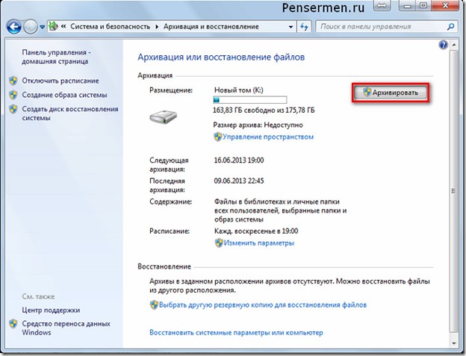
Task: Click shield icon beside Создание образа системы
Action: coord(13,95)
